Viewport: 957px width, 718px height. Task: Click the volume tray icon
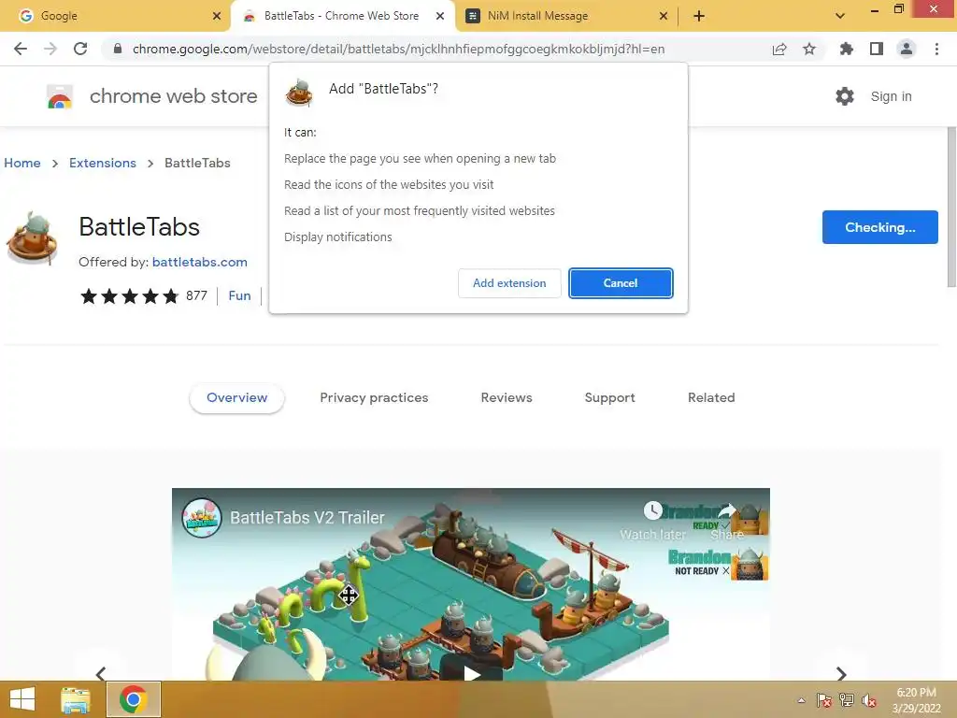coord(869,700)
